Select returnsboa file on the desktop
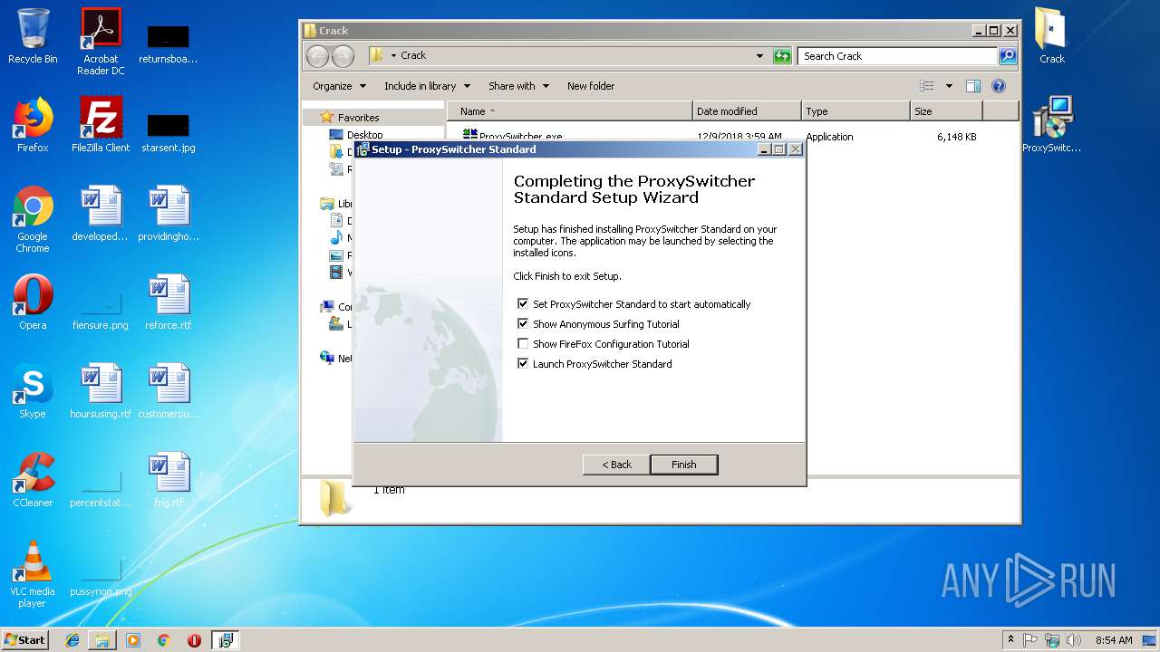 [x=169, y=43]
